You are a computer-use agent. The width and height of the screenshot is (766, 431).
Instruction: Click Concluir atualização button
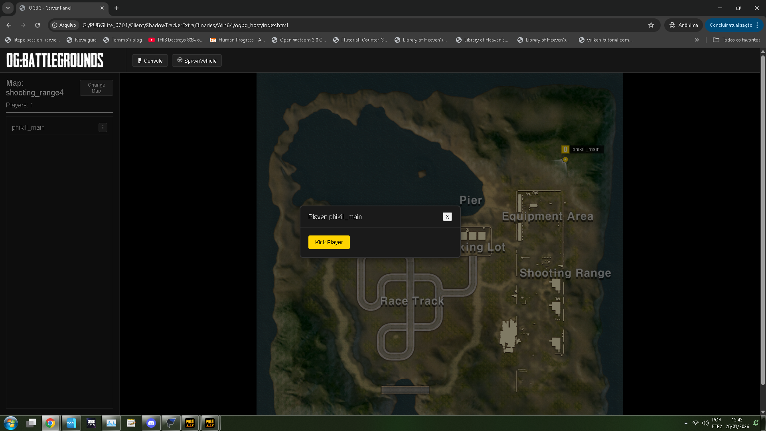pyautogui.click(x=731, y=25)
